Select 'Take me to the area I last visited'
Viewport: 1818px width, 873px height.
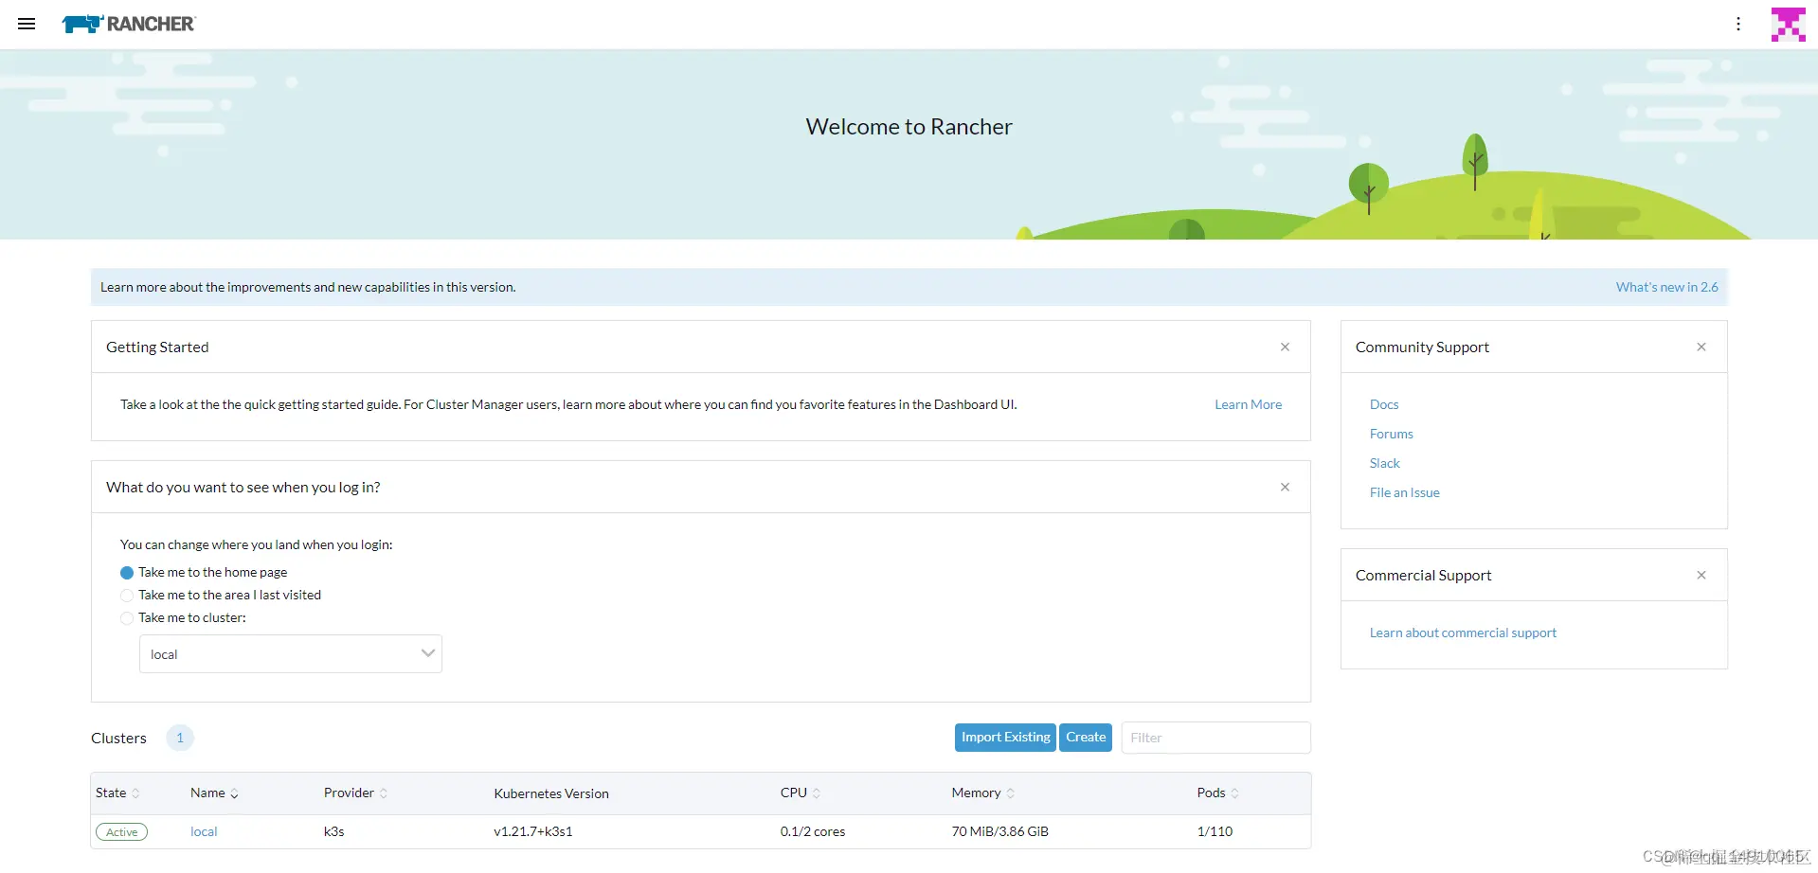(x=127, y=596)
